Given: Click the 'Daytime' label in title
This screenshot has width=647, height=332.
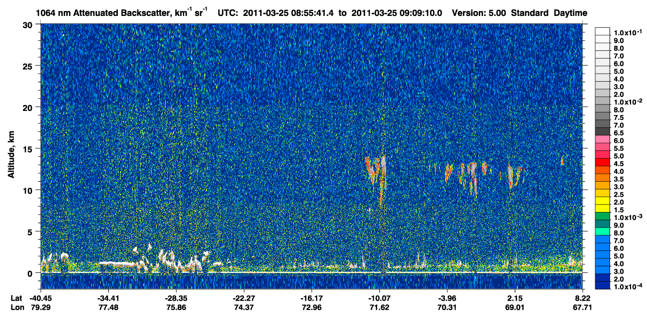Looking at the screenshot, I should [570, 13].
